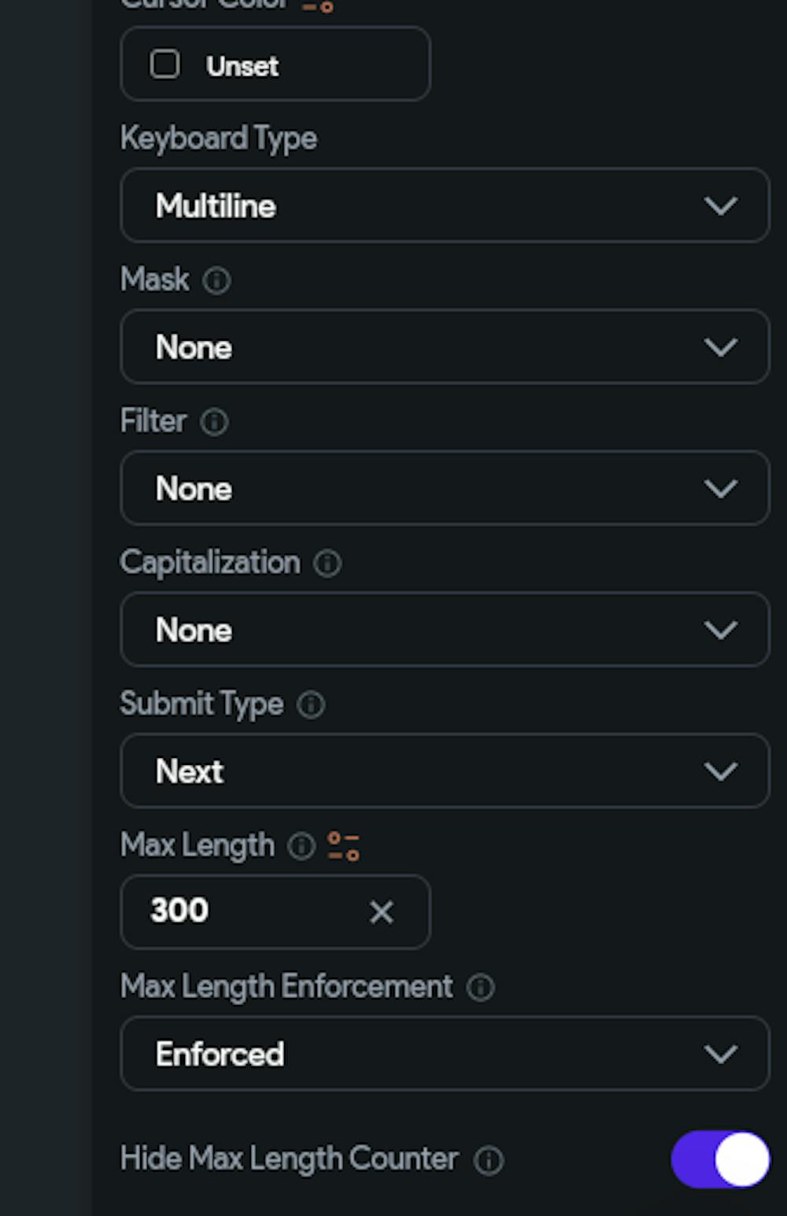Open the Keyboard Type dropdown
787x1216 pixels.
coord(445,205)
